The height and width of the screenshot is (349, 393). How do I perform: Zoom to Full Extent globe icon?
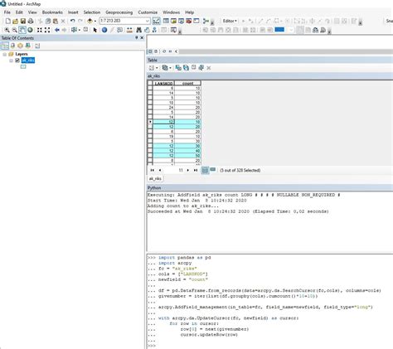click(x=30, y=30)
